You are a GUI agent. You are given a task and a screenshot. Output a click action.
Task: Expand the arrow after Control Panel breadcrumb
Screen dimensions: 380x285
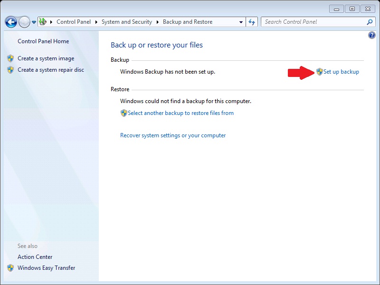(x=97, y=22)
